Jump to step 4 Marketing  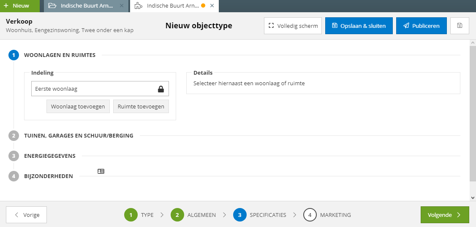tap(327, 215)
